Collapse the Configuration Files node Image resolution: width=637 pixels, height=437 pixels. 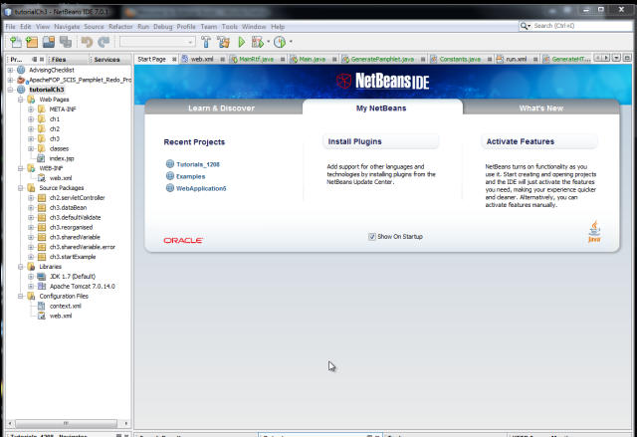(21, 296)
